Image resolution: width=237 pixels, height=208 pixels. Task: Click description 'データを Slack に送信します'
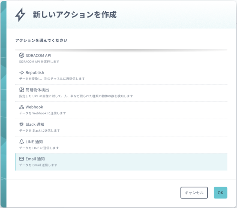tap(39, 130)
